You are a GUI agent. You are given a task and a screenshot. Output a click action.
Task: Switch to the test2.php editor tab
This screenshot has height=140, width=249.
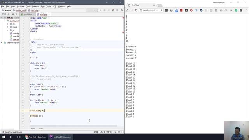[x=43, y=14]
